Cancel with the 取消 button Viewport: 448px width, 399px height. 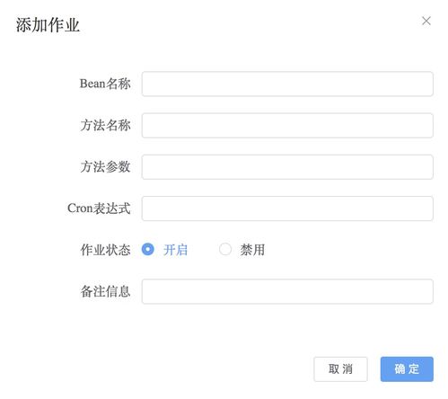[340, 369]
